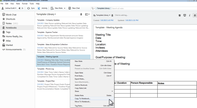The image size is (197, 108).
Task: Open the Format menu
Action: [25, 4]
